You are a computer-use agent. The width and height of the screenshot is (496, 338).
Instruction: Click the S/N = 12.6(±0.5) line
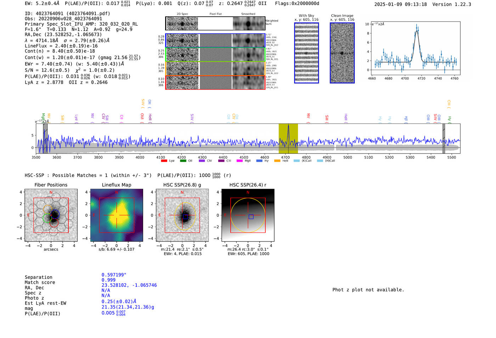tap(70, 70)
